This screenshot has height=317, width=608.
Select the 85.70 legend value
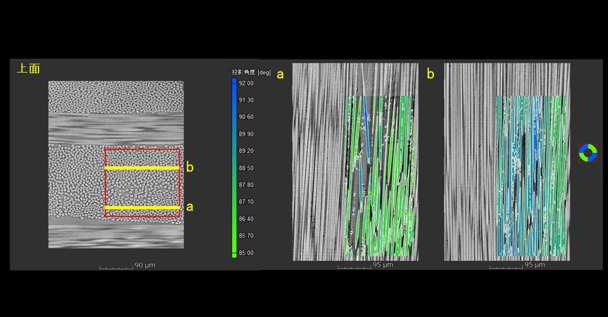pos(246,236)
